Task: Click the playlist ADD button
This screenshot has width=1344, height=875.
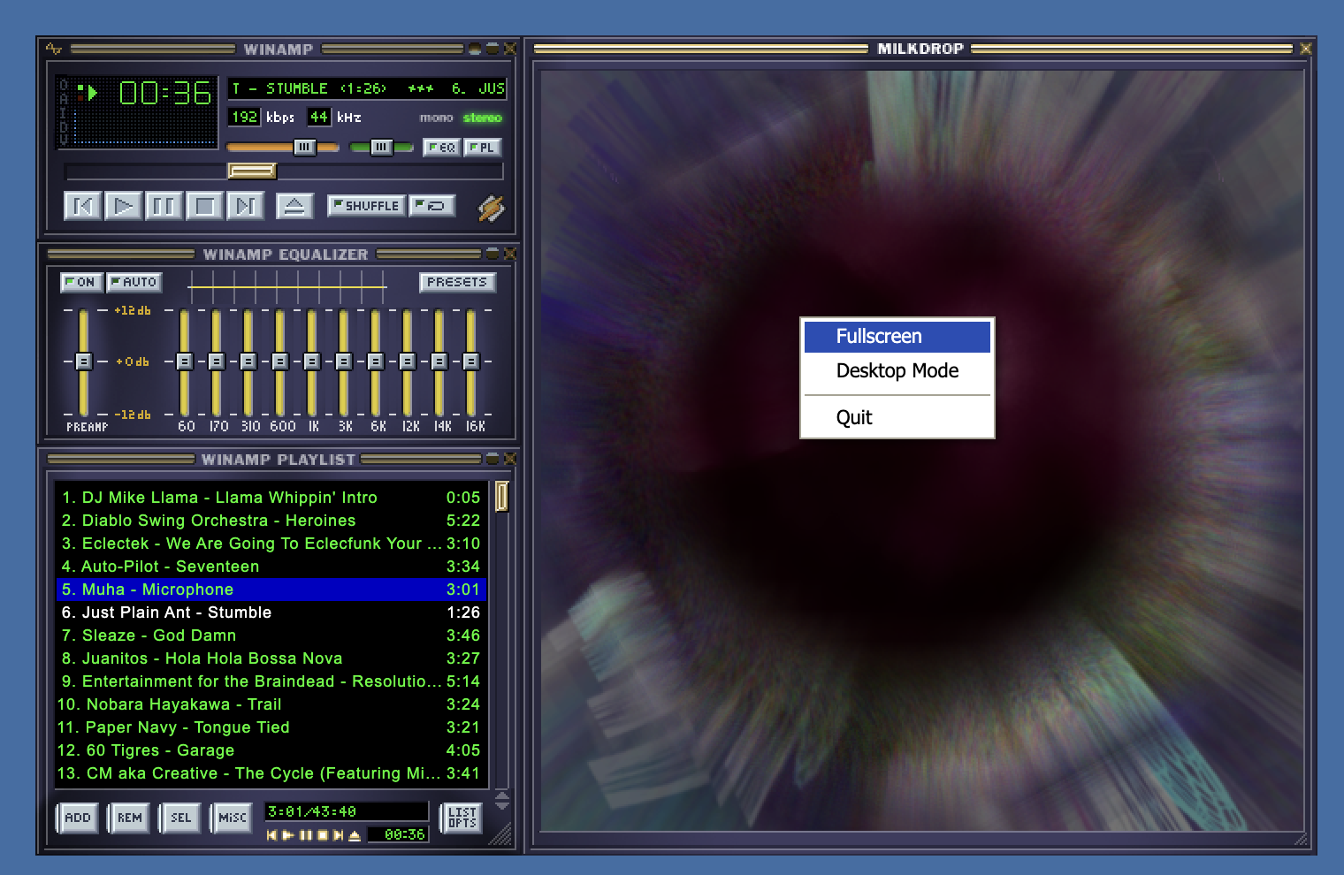Action: pyautogui.click(x=78, y=818)
